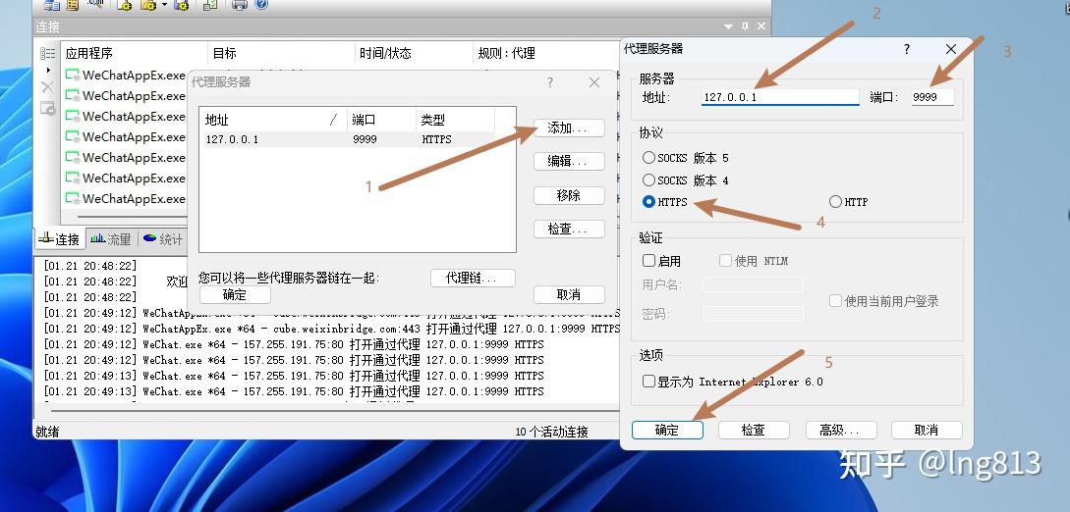This screenshot has height=512, width=1070.
Task: Click the window-minus icon in connections side strip
Action: [x=47, y=108]
